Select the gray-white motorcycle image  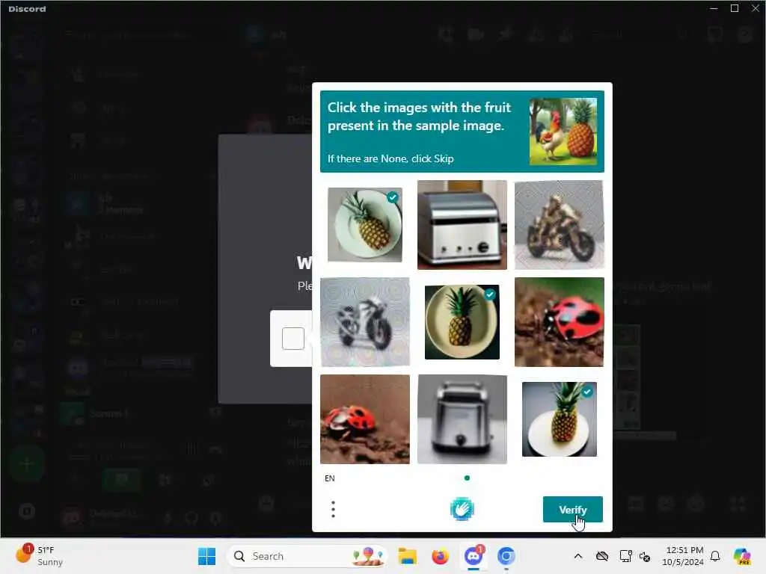(x=365, y=321)
